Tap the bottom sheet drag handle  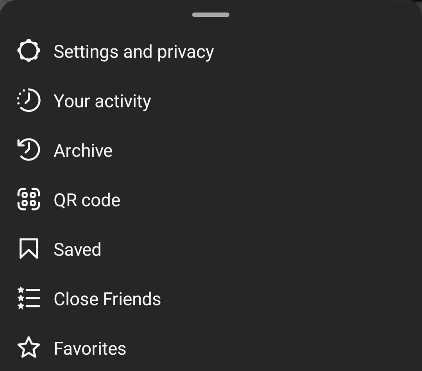click(x=211, y=15)
